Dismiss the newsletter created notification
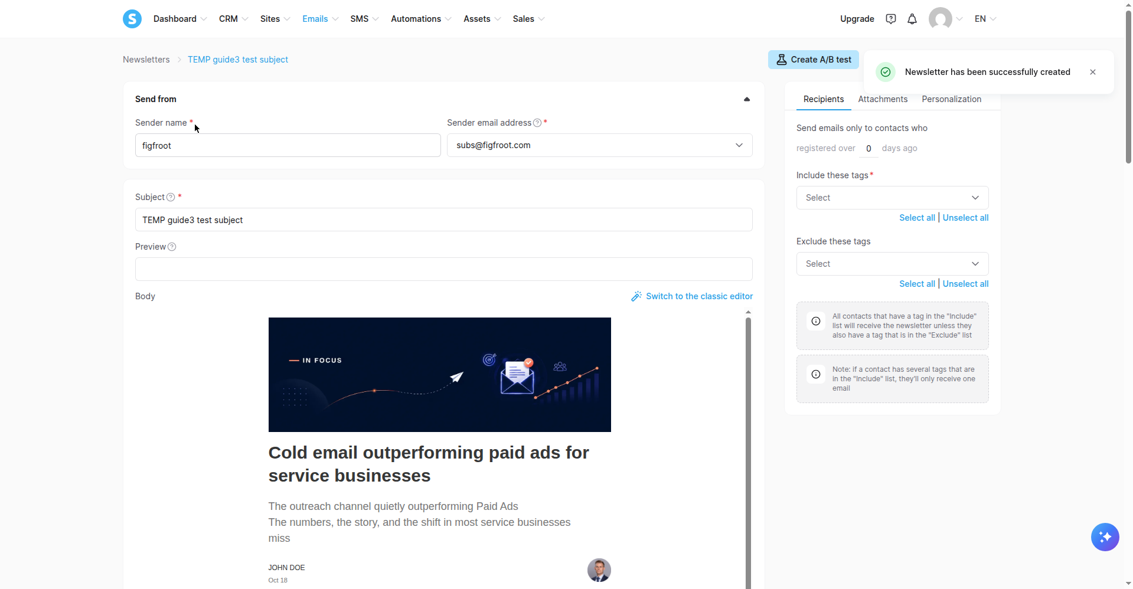The width and height of the screenshot is (1133, 589). (1093, 72)
